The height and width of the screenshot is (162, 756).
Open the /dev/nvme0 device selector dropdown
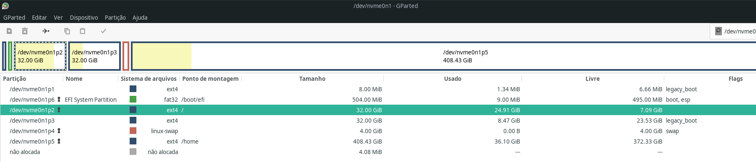(x=733, y=31)
